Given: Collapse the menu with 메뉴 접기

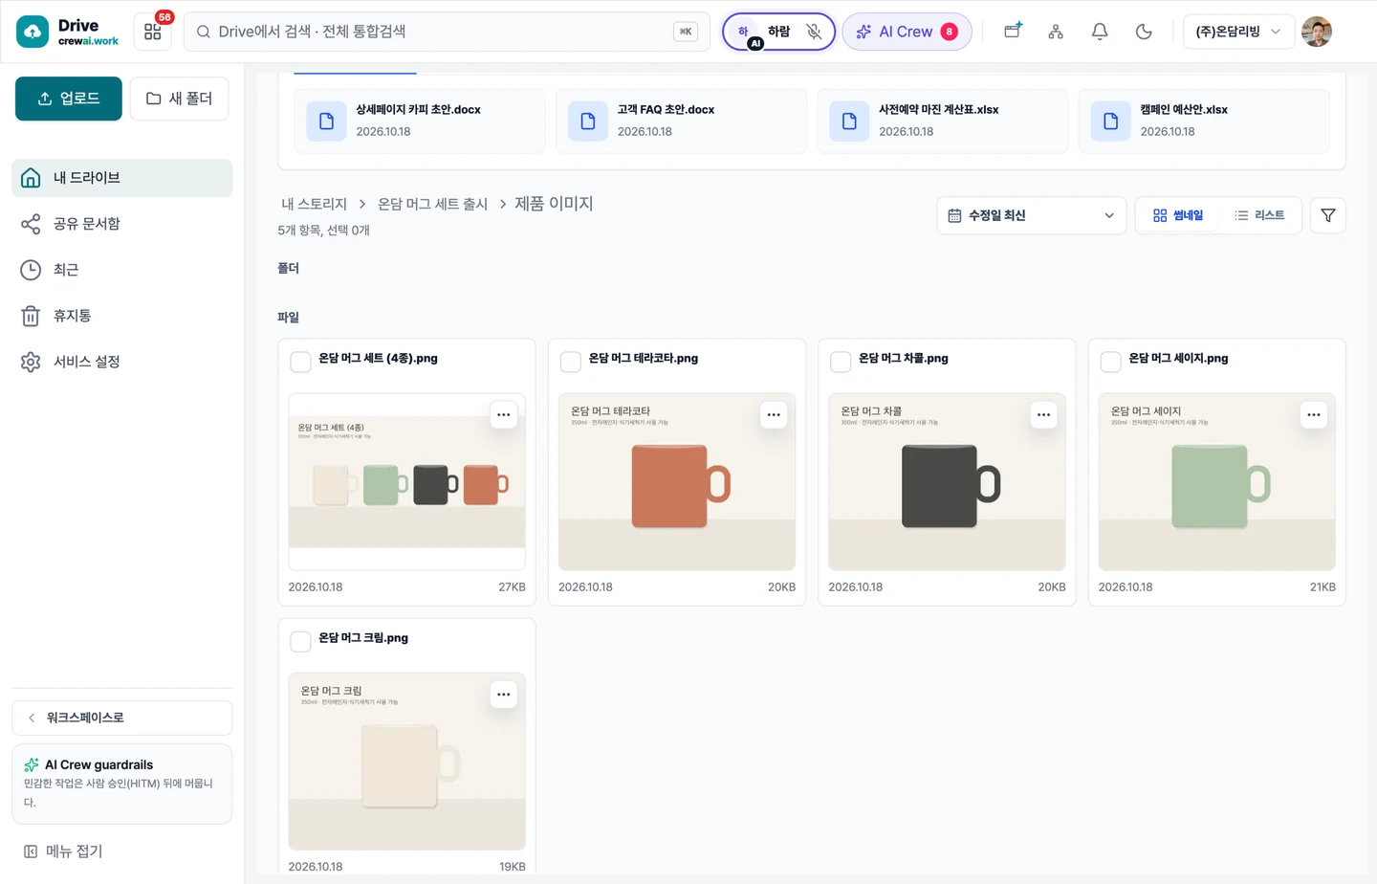Looking at the screenshot, I should point(63,851).
